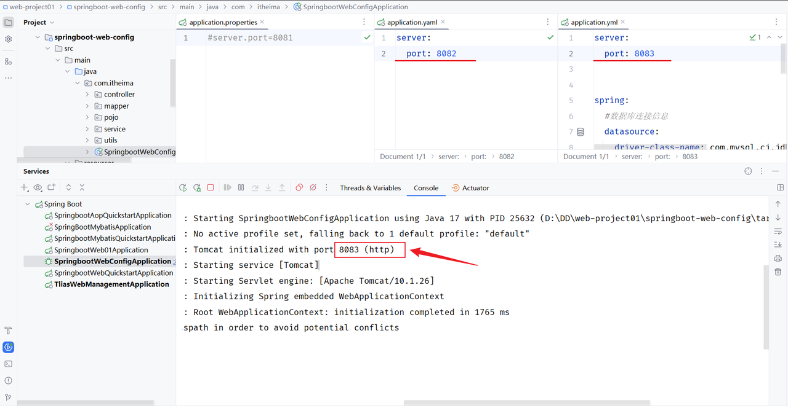Click Step Over debugger icon

click(x=255, y=188)
